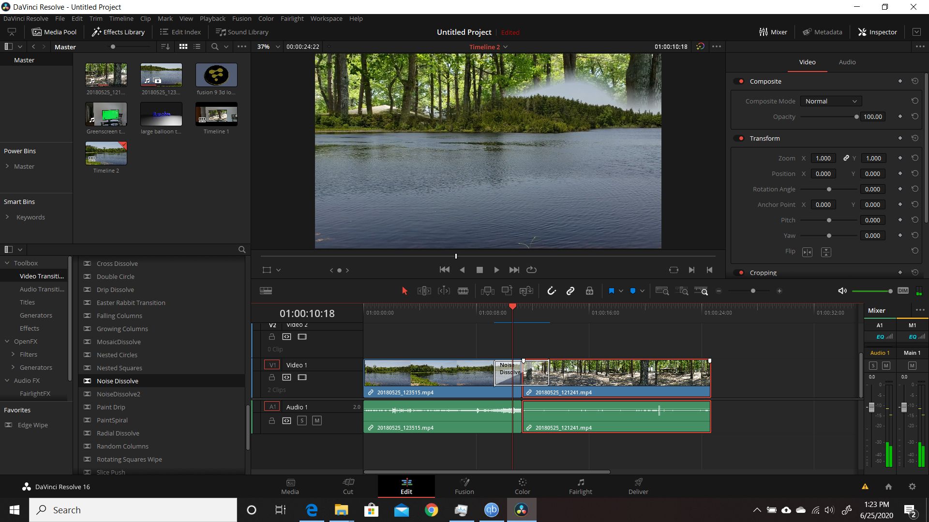Click the Insert Clip icon
The image size is (929, 522).
pyautogui.click(x=487, y=291)
